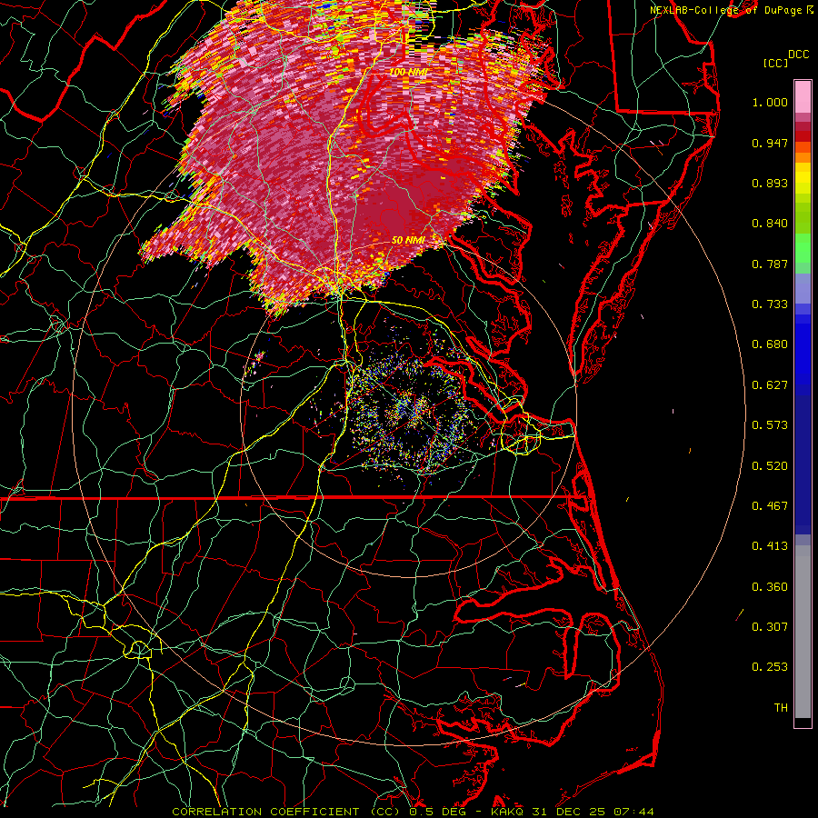
Task: Select the 0.573 scale value
Action: point(770,425)
